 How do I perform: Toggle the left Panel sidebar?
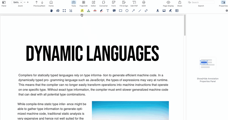click(4, 4)
